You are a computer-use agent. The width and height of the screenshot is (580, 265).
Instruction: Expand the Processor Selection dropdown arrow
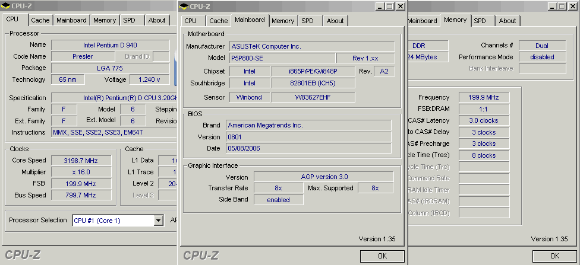tap(158, 221)
